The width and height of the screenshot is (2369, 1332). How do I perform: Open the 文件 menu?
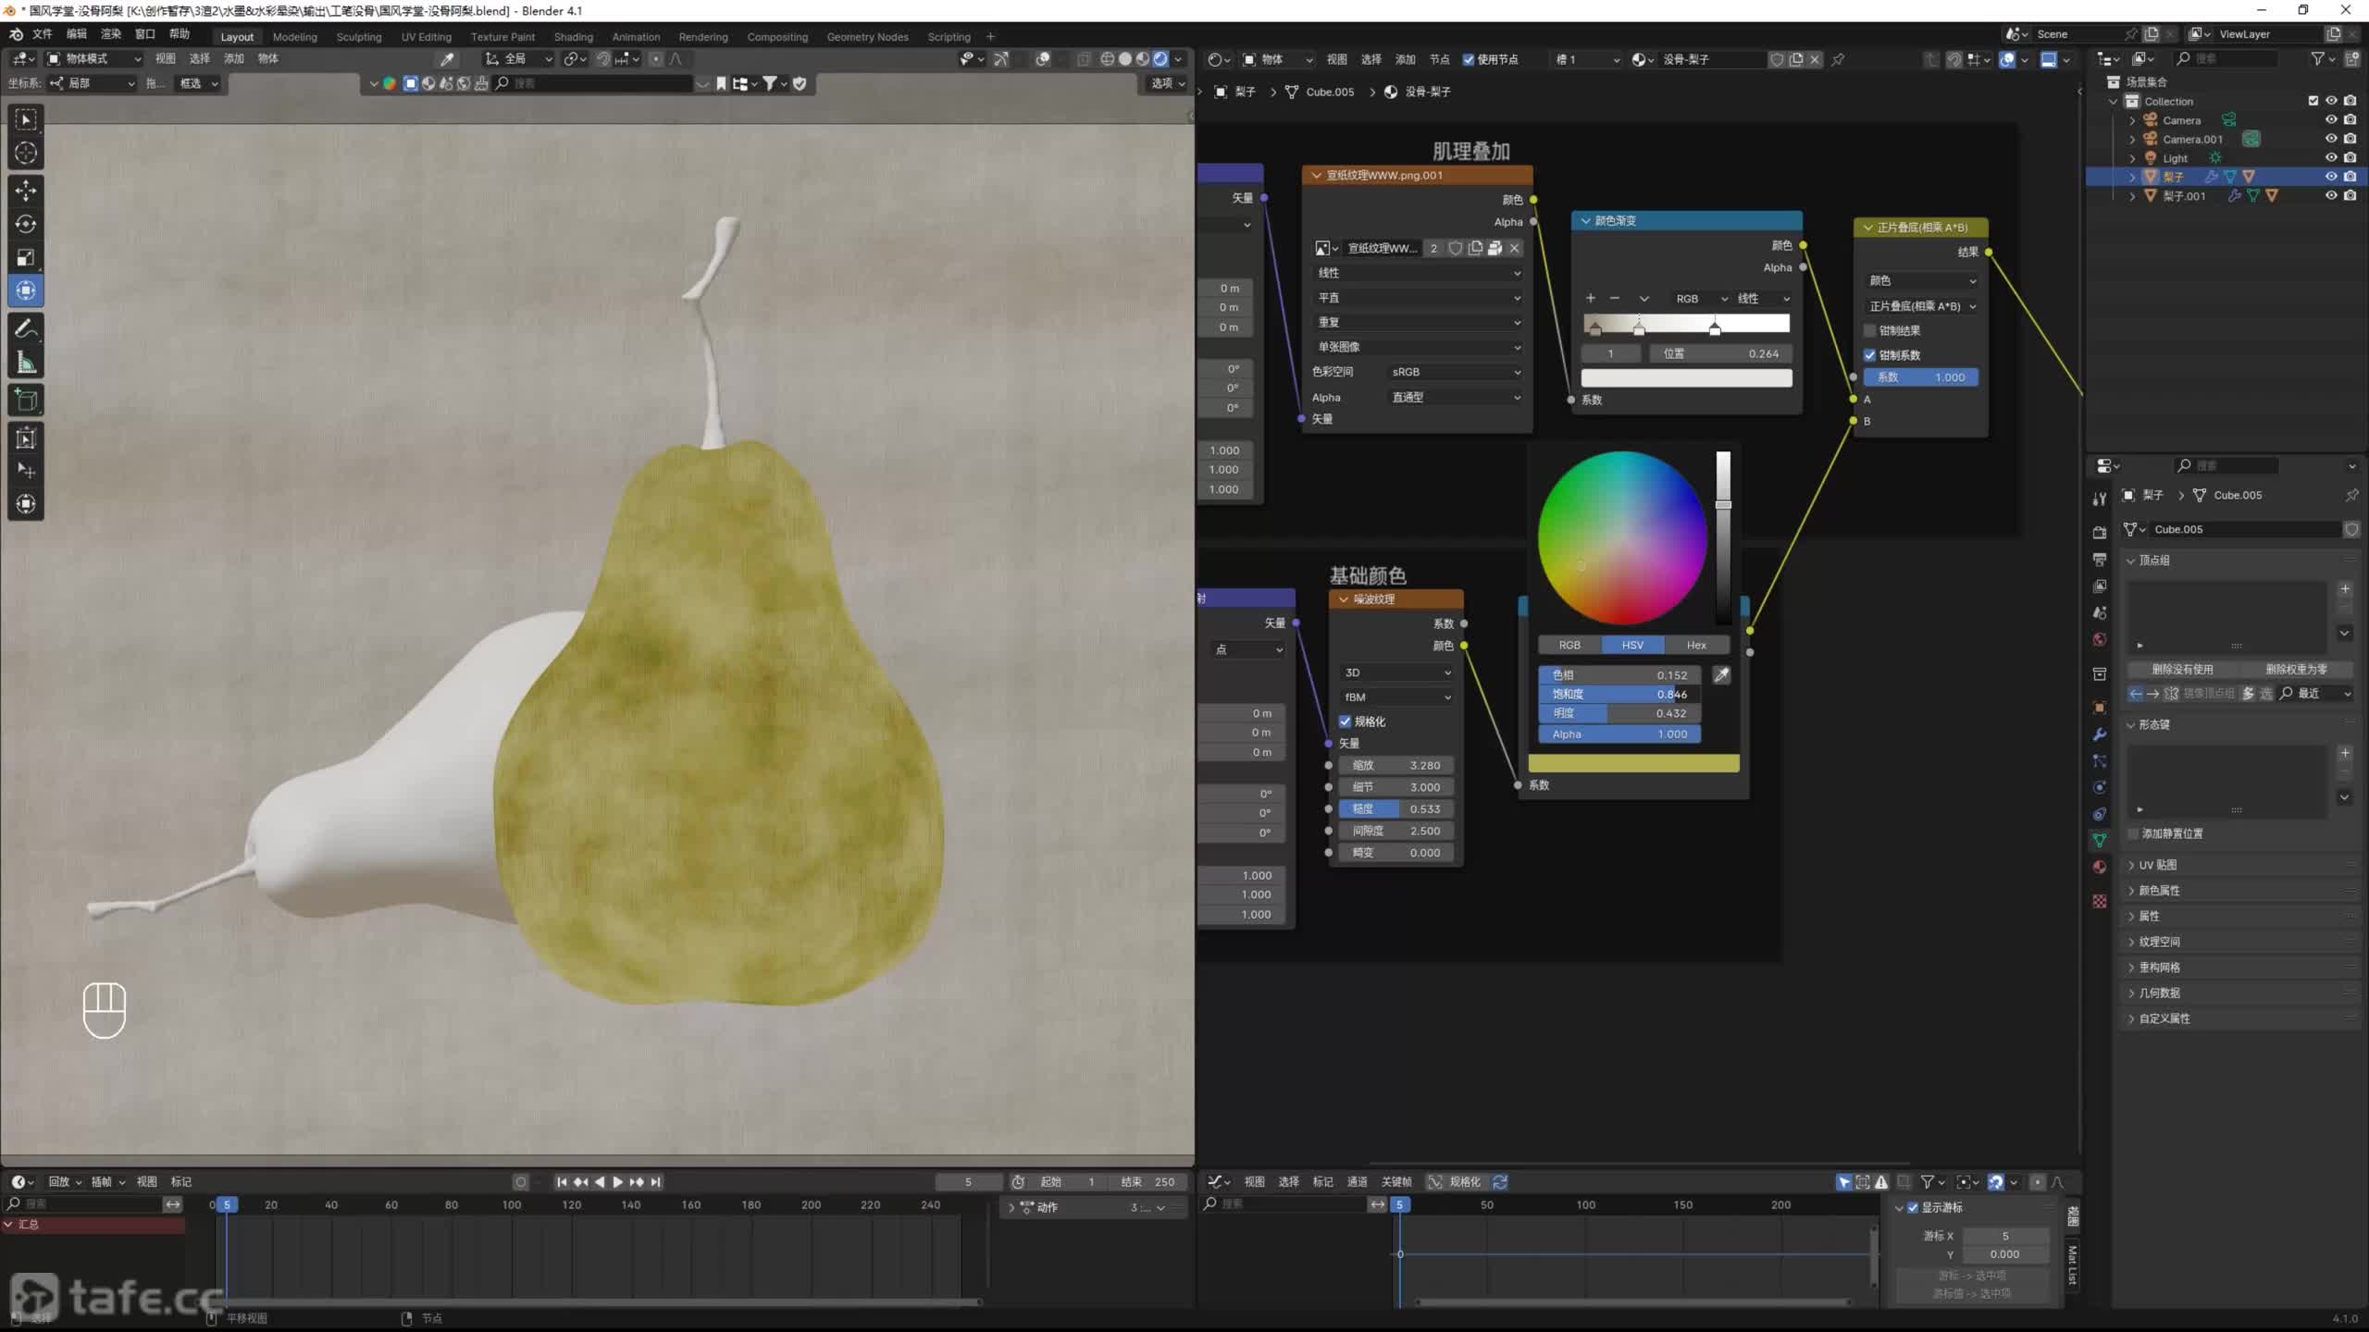pos(43,34)
